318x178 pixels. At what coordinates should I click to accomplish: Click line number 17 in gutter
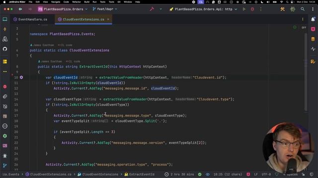click(16, 115)
